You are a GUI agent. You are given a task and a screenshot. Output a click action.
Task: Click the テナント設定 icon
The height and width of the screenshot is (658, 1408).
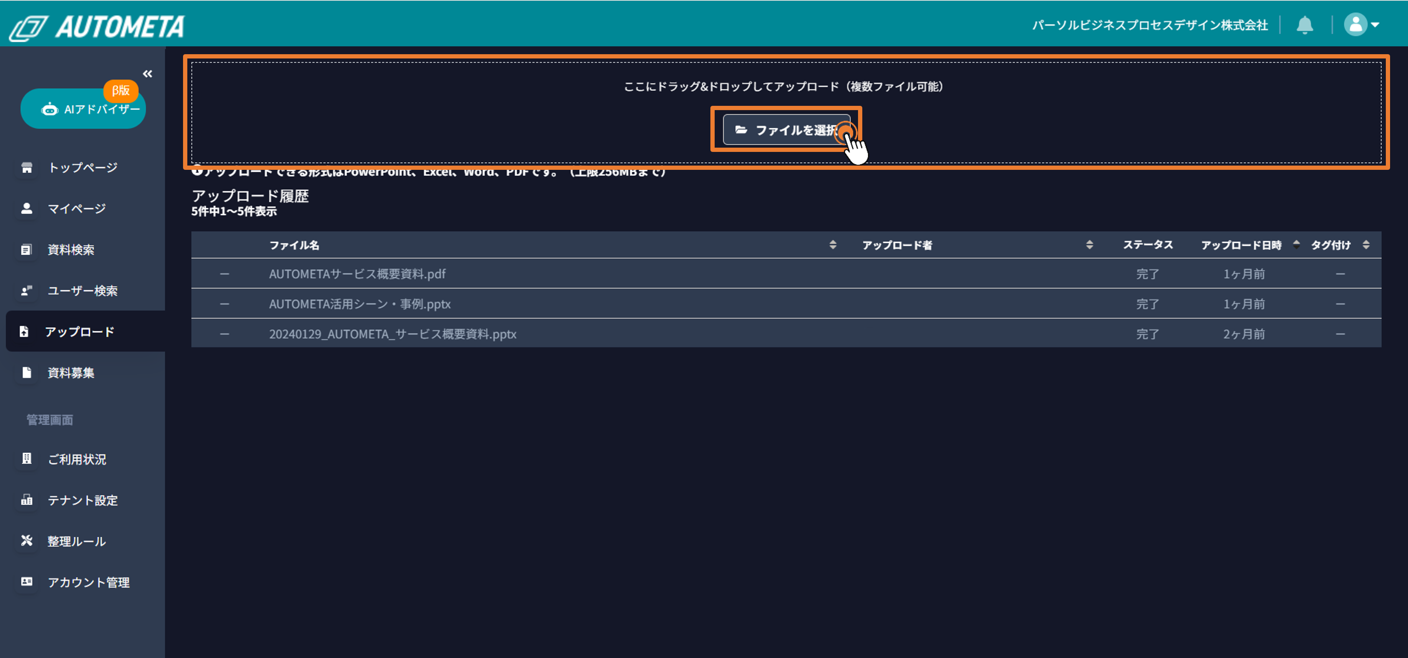pyautogui.click(x=27, y=500)
